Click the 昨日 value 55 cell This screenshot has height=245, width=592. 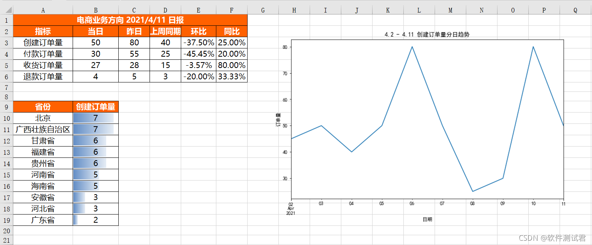134,54
